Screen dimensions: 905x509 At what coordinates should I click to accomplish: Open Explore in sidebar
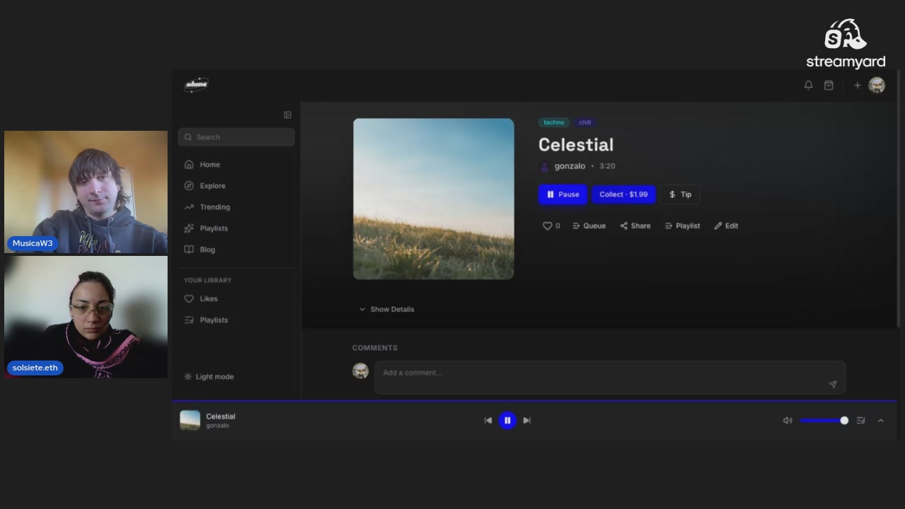[236, 186]
